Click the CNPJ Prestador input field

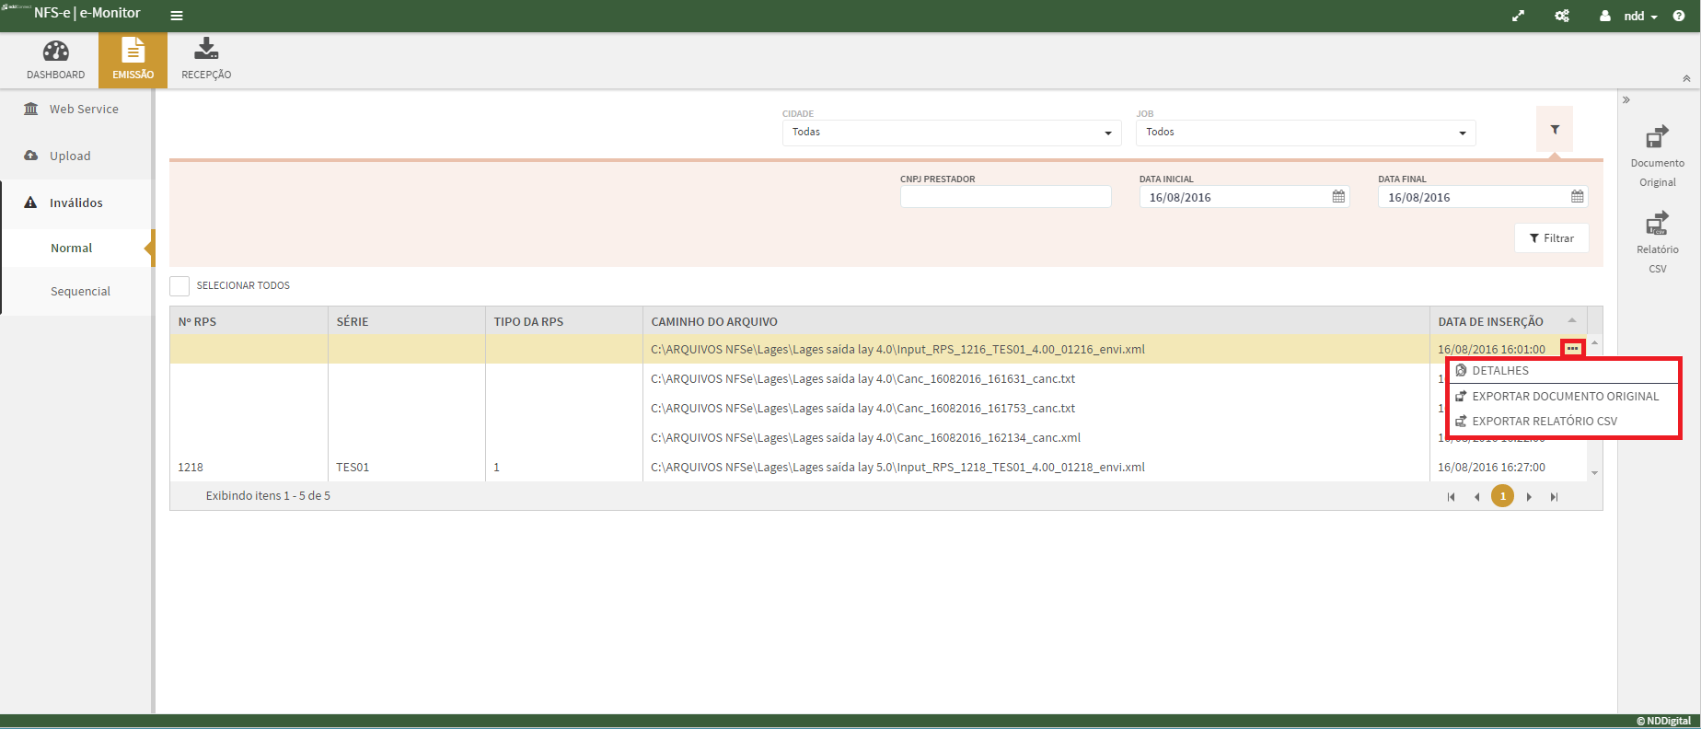click(1005, 197)
